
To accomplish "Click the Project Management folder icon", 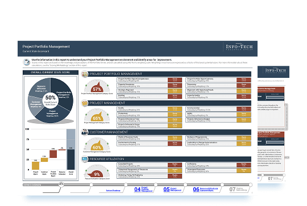I will coord(85,103).
